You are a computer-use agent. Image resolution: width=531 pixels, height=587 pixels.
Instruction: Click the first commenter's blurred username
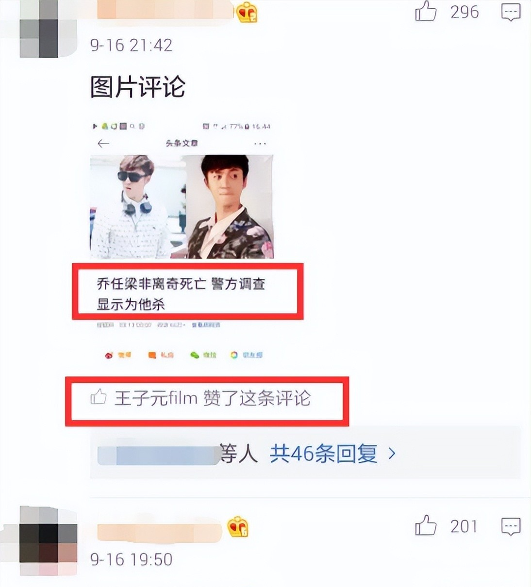click(x=165, y=11)
